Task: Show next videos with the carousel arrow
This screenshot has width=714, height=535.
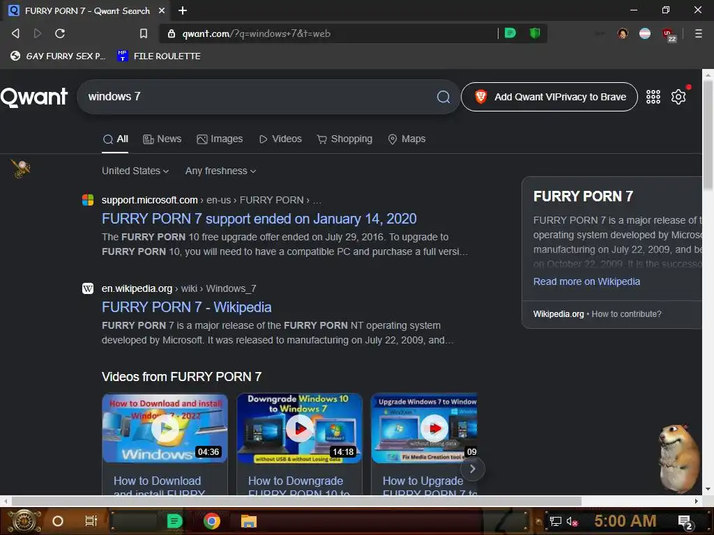Action: [x=472, y=469]
